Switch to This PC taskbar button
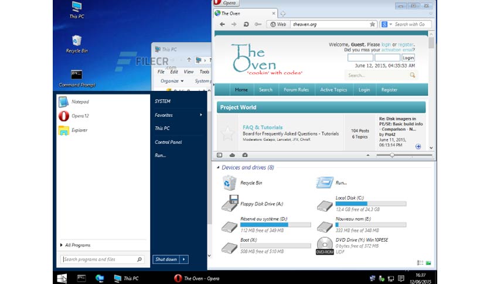 point(126,278)
